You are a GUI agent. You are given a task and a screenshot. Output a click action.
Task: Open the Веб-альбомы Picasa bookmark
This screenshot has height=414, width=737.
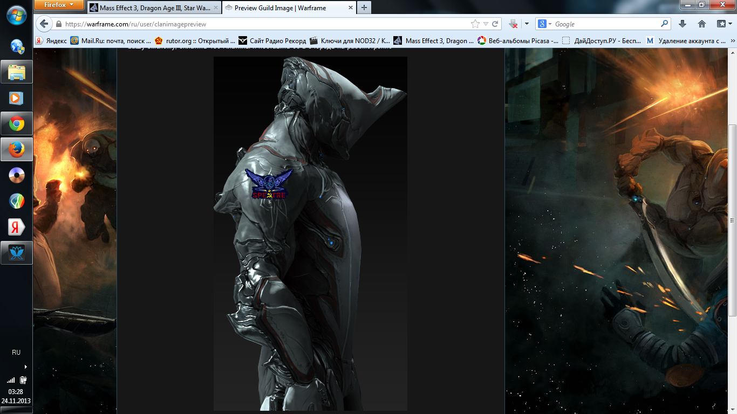pyautogui.click(x=518, y=40)
